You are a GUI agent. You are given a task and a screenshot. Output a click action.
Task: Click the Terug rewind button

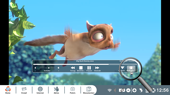coord(73,69)
